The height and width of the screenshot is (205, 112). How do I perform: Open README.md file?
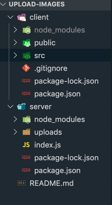pos(52,183)
